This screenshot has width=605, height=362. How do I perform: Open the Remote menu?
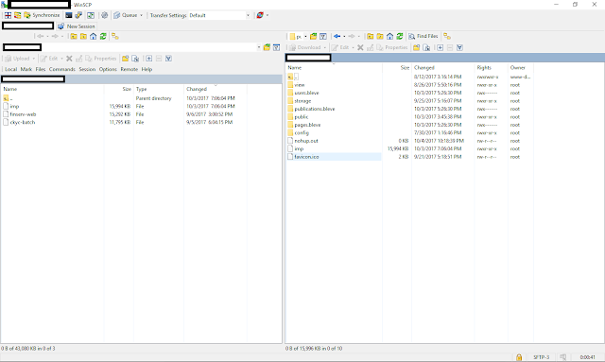(130, 69)
